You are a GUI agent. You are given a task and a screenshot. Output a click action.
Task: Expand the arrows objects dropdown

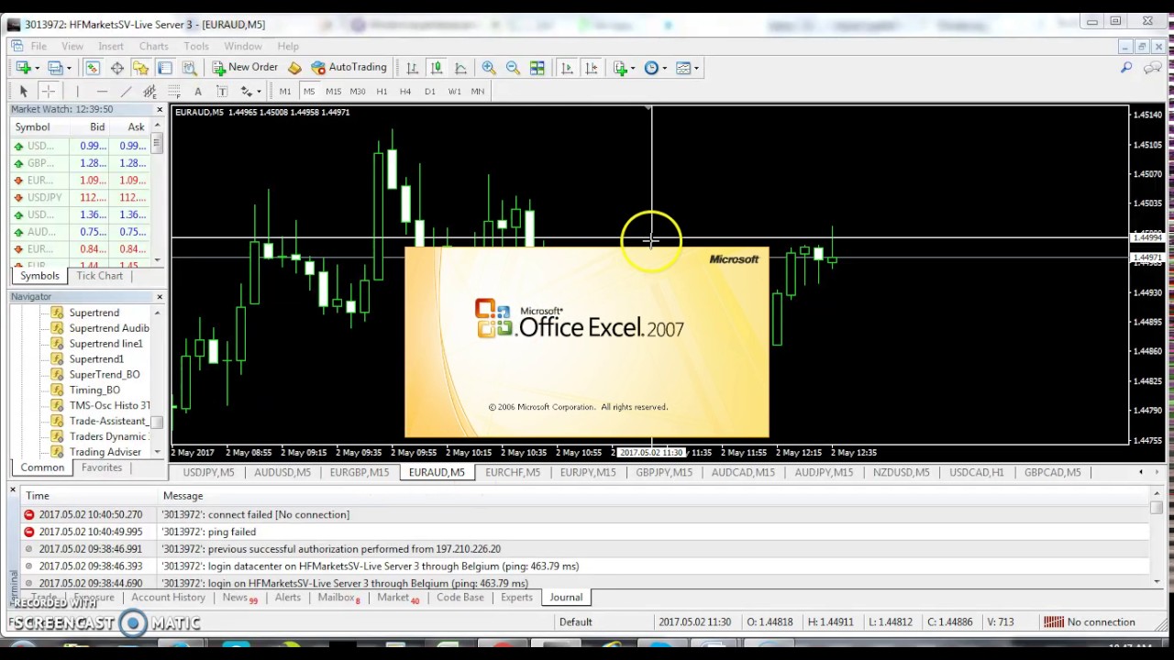point(259,92)
